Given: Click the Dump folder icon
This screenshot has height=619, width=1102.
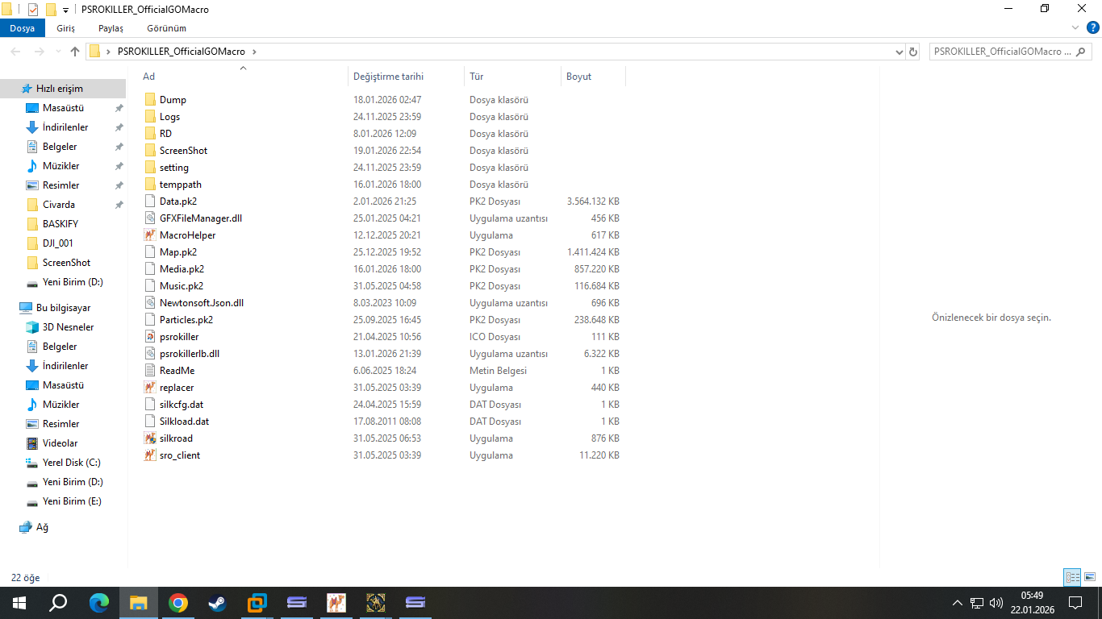Looking at the screenshot, I should click(x=150, y=100).
